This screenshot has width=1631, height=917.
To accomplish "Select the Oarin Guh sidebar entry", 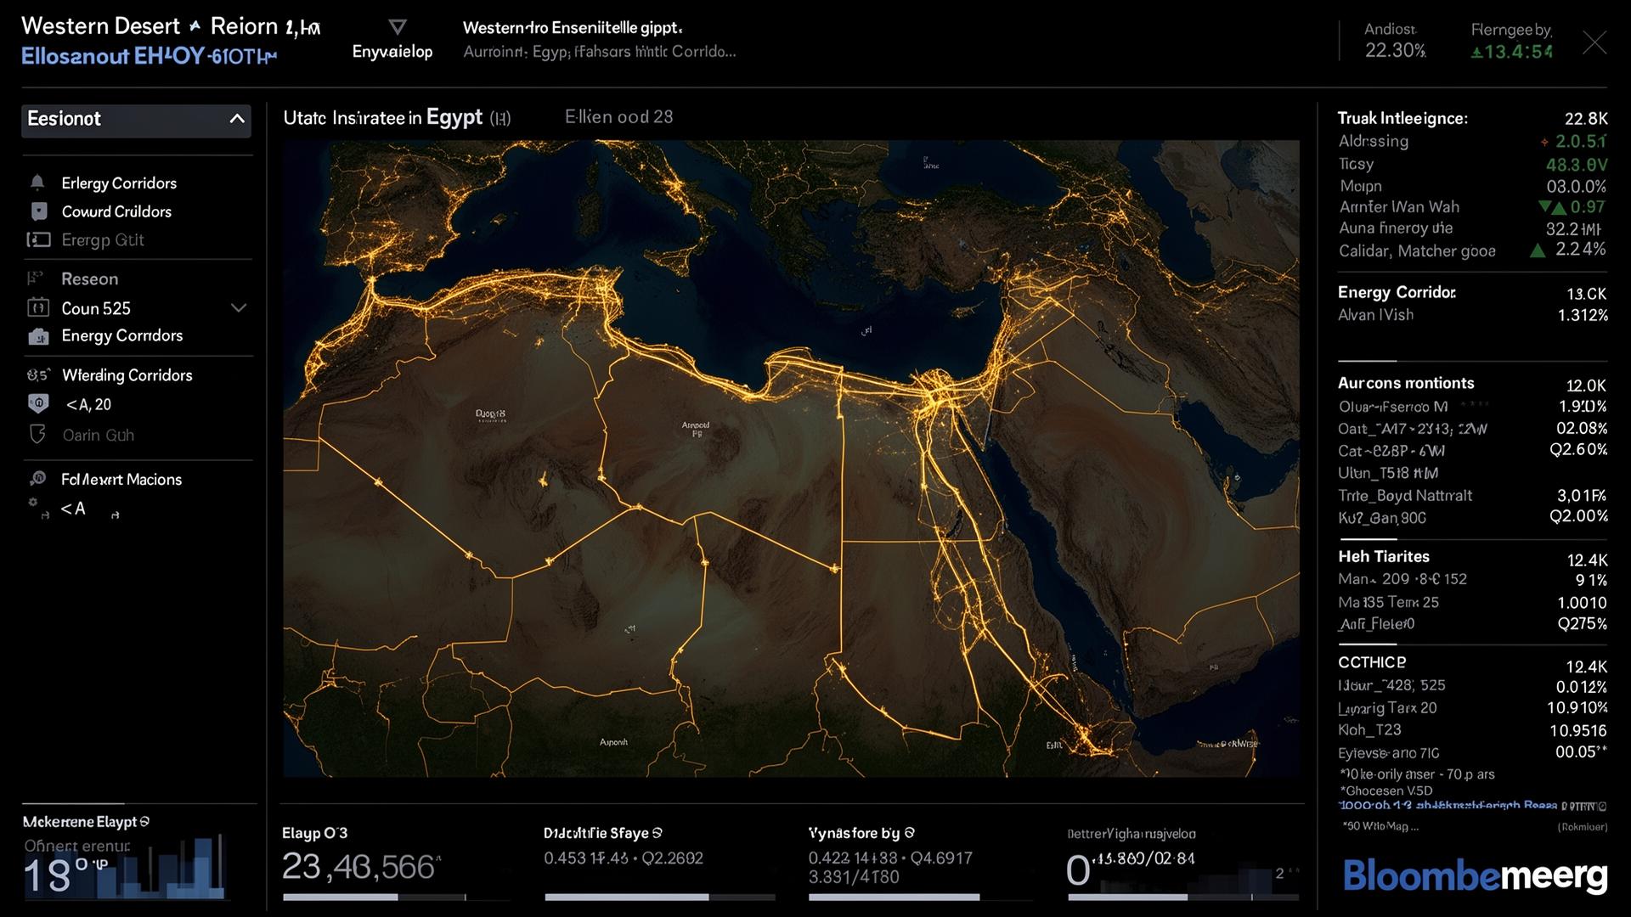I will (99, 436).
